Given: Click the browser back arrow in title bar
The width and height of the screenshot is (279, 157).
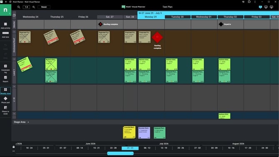Looking at the screenshot, I should pyautogui.click(x=6, y=2).
